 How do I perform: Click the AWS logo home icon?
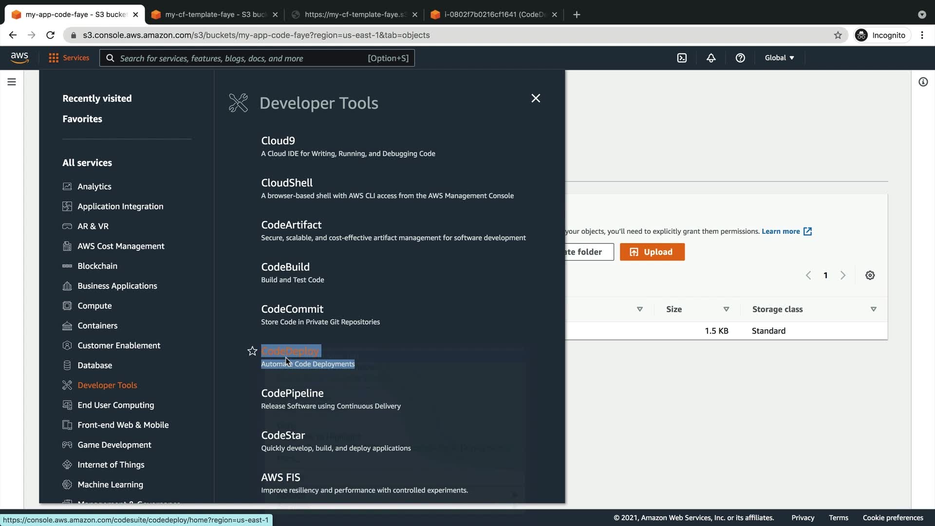tap(19, 57)
